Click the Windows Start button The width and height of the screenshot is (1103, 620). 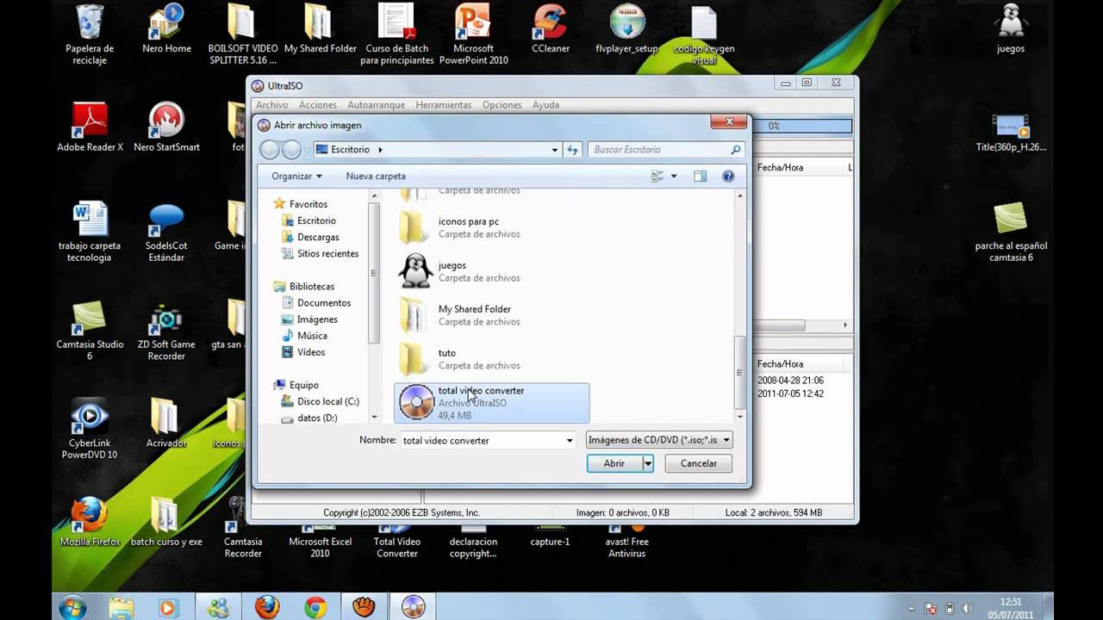point(72,607)
